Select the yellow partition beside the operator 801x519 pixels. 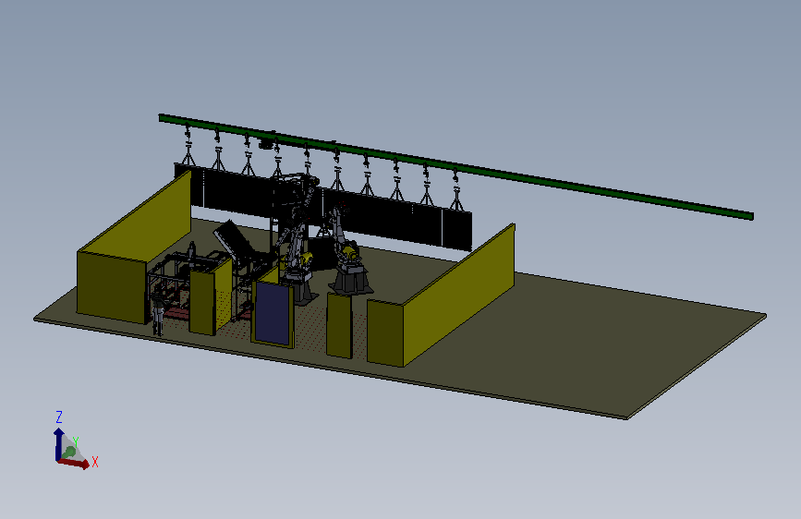click(203, 301)
